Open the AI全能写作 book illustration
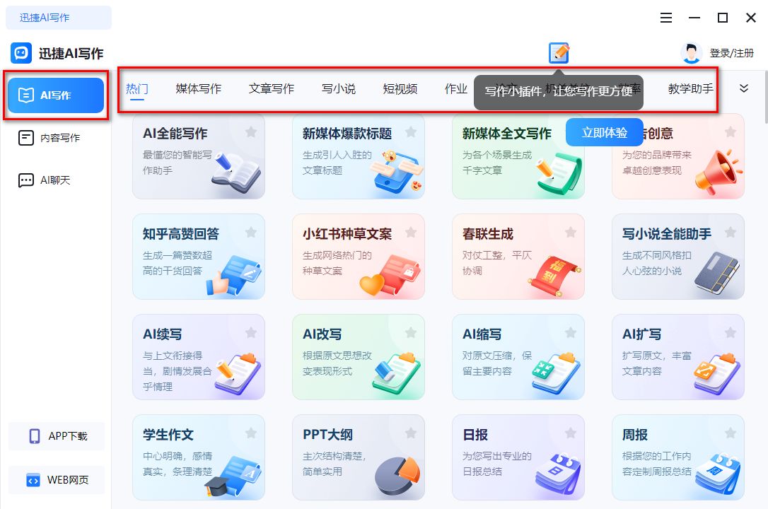 click(237, 171)
